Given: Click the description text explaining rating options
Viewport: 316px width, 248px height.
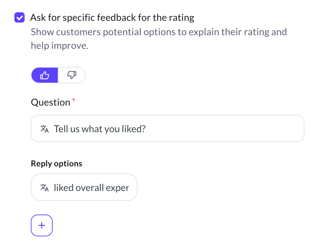Looking at the screenshot, I should click(x=158, y=38).
